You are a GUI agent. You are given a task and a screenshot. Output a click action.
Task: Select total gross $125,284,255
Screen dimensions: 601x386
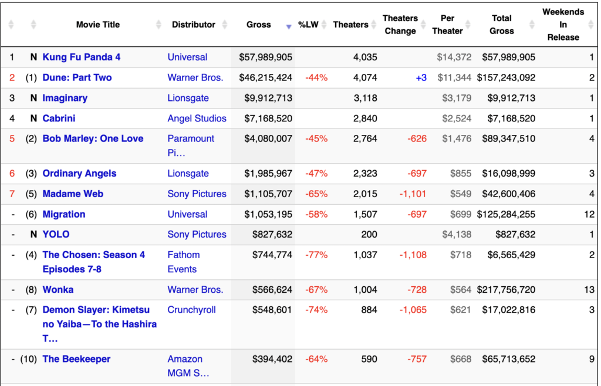pos(506,214)
